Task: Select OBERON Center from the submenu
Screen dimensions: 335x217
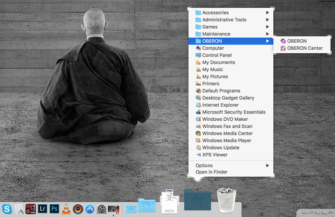Action: point(304,48)
